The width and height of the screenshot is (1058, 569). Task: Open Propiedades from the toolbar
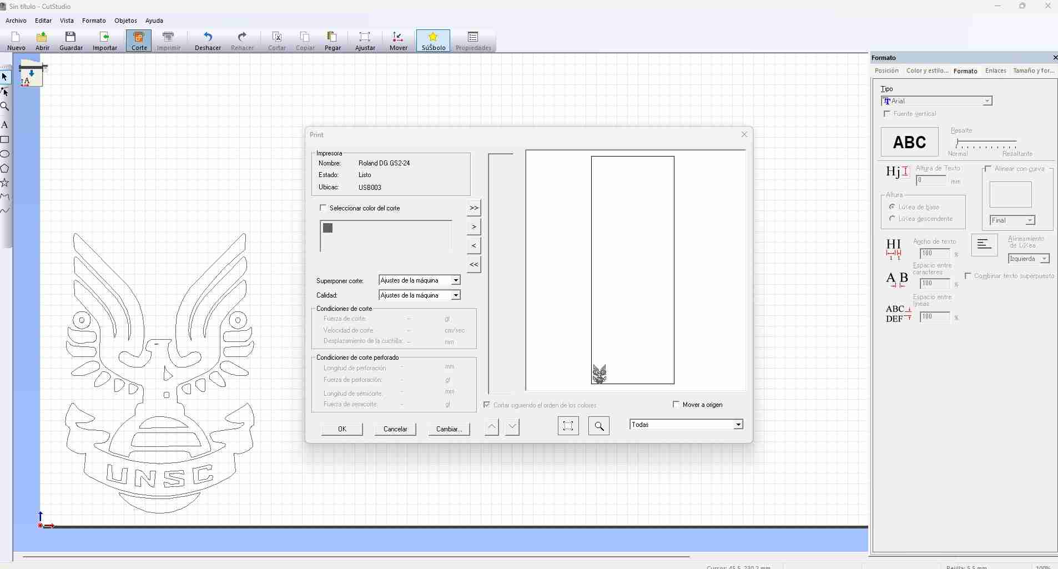click(x=473, y=41)
